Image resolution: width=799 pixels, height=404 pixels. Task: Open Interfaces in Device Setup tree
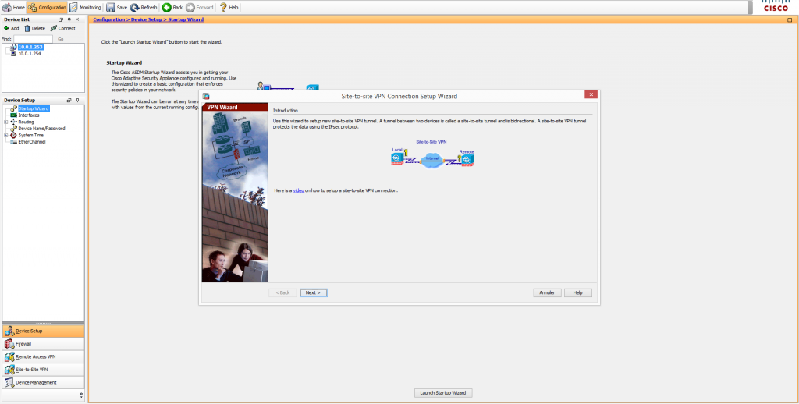(29, 115)
